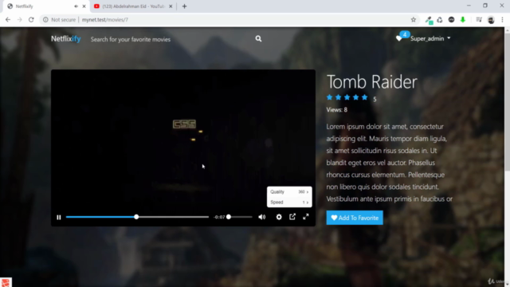View site information Not secure icon
The image size is (510, 287).
tap(45, 20)
